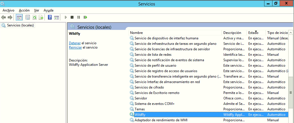Click the Export list toolbar icon

pyautogui.click(x=41, y=18)
